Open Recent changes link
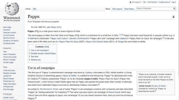The height and width of the screenshot is (100, 179). coord(9,59)
